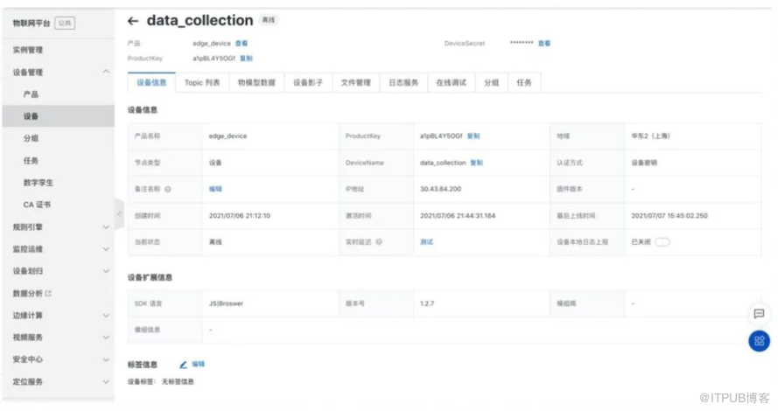778x411 pixels.
Task: Expand the 规则引擎 sidebar menu
Action: click(x=106, y=227)
